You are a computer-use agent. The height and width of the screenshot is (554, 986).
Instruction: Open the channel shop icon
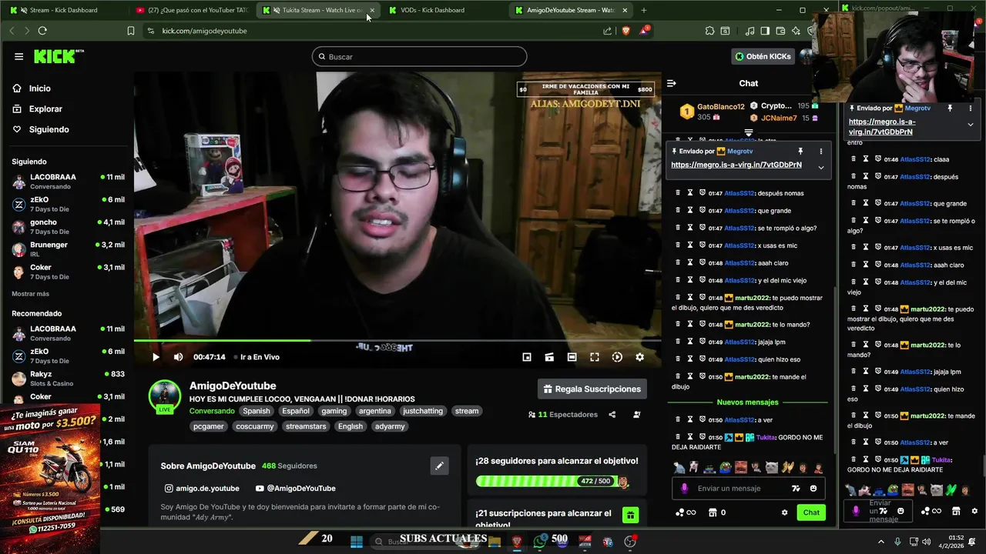713,512
